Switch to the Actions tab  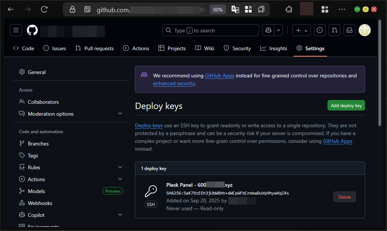[136, 48]
